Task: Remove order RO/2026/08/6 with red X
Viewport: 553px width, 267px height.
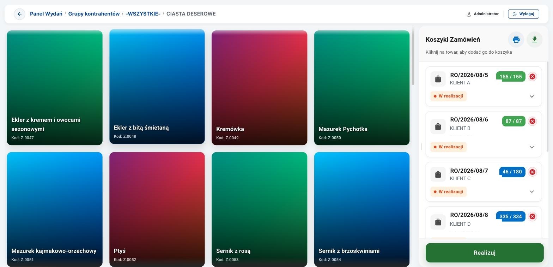Action: [x=533, y=121]
